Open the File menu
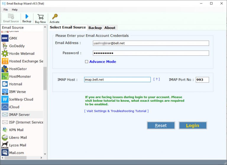The height and width of the screenshot is (165, 227). pyautogui.click(x=6, y=10)
